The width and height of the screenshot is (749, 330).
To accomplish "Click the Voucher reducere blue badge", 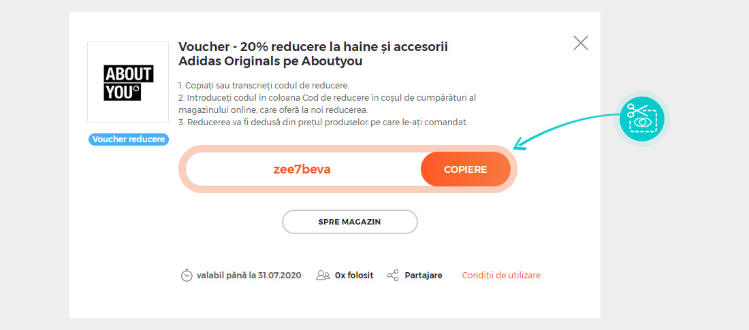I will (x=129, y=139).
